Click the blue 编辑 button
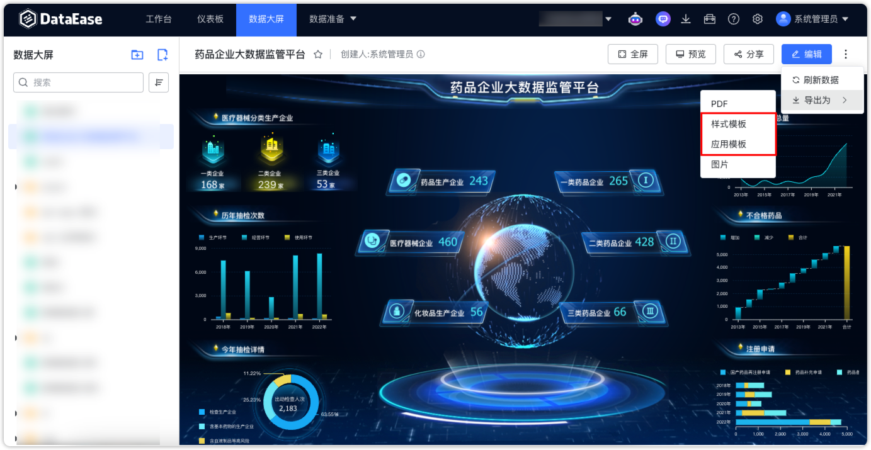871x450 pixels. (x=807, y=54)
